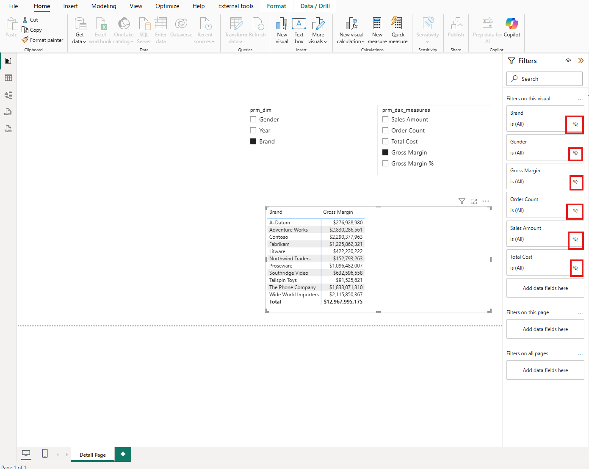Click Add data fields under this page

(545, 329)
